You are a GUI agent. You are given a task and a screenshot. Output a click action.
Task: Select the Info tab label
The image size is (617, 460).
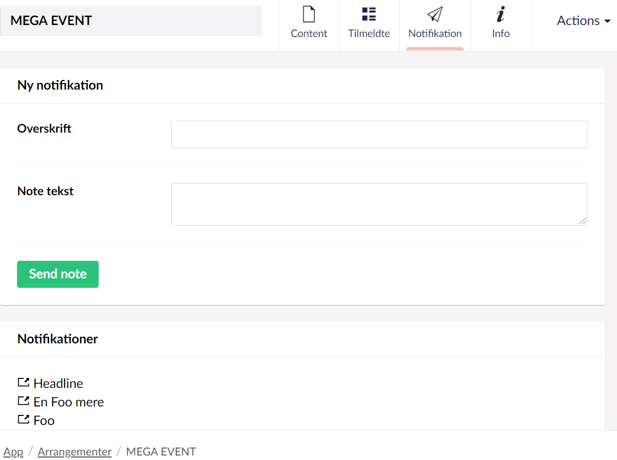point(501,34)
